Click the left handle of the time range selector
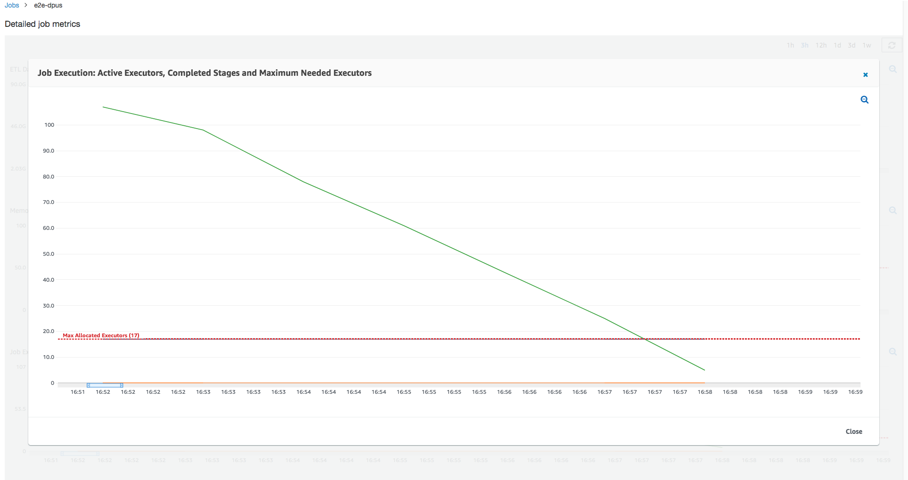 pyautogui.click(x=88, y=385)
